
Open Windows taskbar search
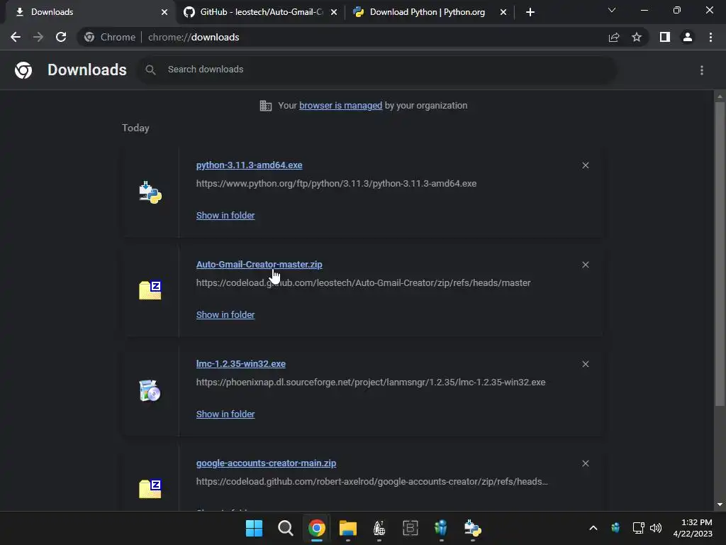point(285,528)
